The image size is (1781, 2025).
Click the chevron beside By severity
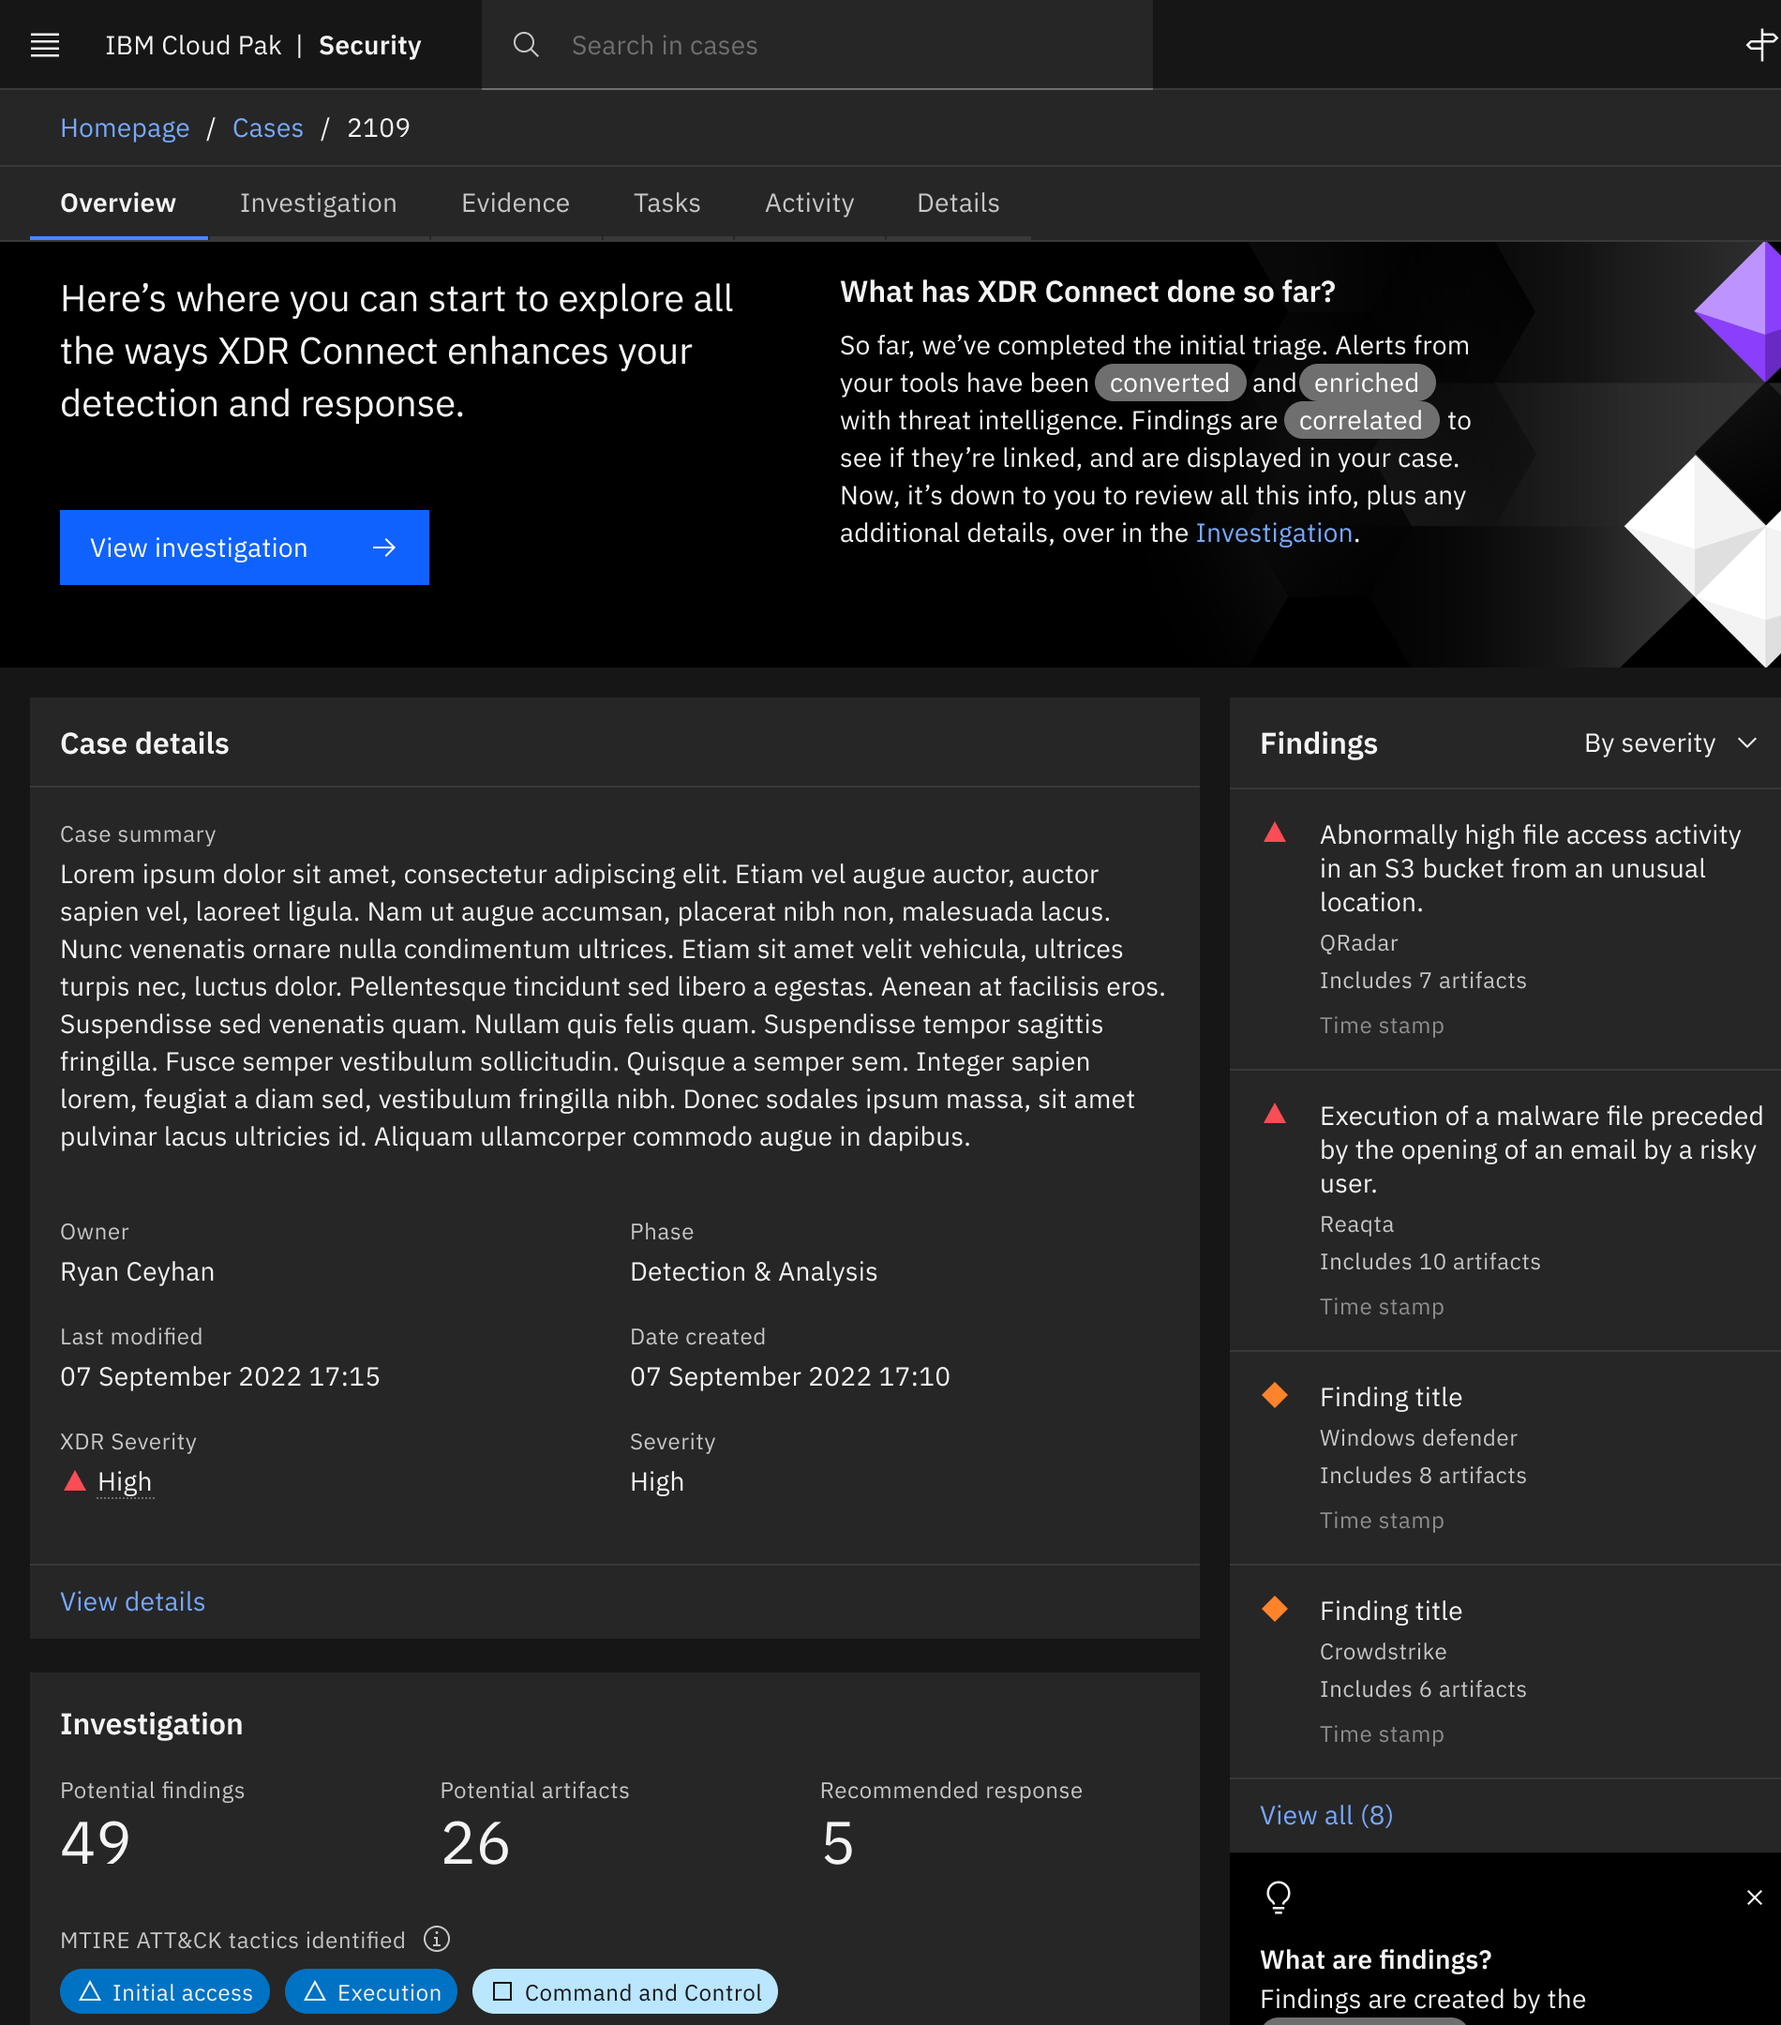pyautogui.click(x=1747, y=743)
